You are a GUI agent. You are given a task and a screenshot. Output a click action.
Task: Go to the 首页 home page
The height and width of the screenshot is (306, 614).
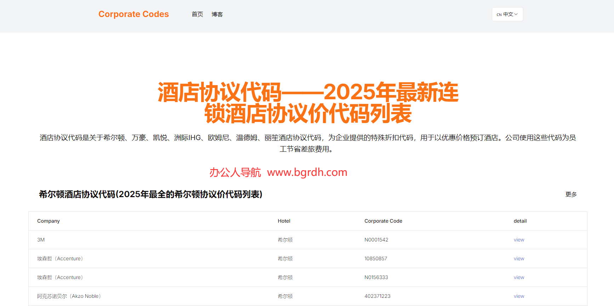click(197, 14)
